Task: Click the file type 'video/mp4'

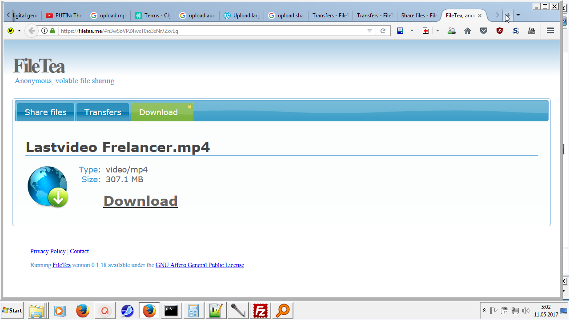Action: [127, 170]
